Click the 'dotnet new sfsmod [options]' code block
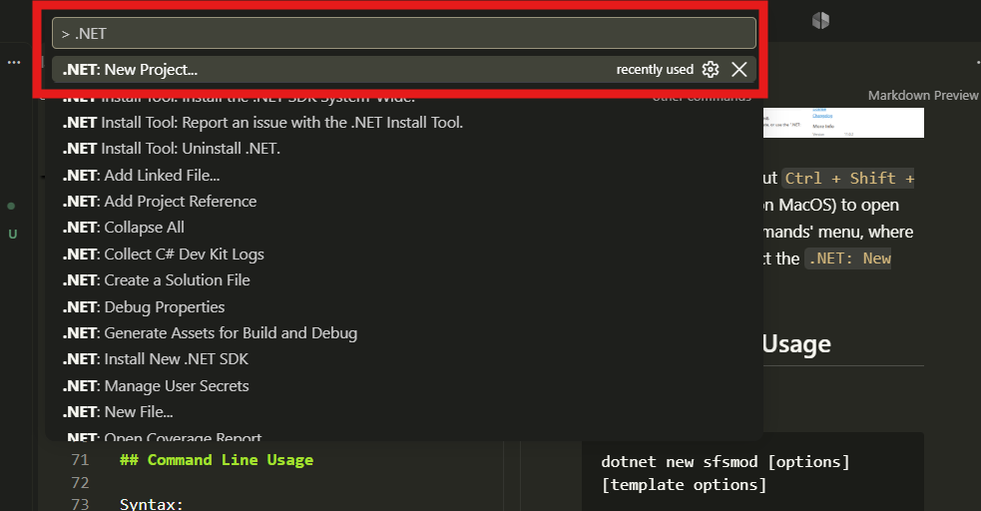Screen dimensions: 981x511 pos(752,472)
